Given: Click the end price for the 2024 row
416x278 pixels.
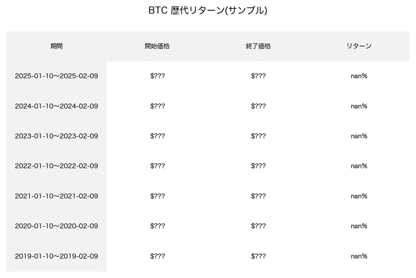Looking at the screenshot, I should [258, 106].
